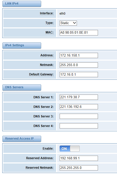Screen dimensions: 117x176
Task: Click the Default Gateway label
Action: (41, 74)
